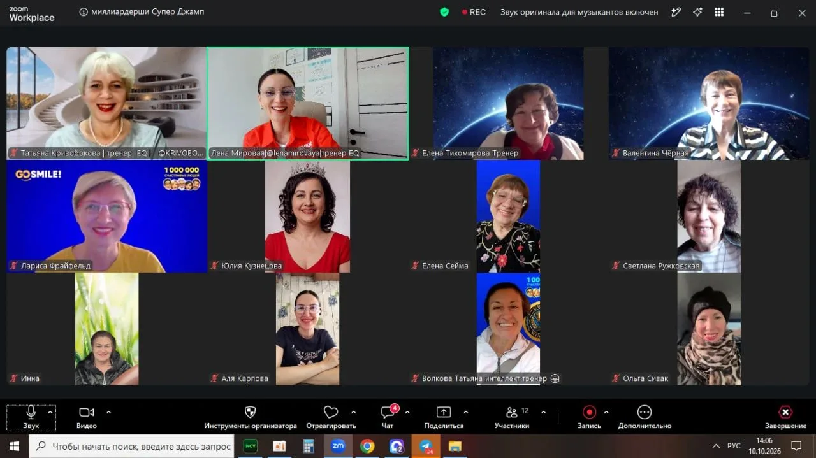Click the red REC recording indicator

click(x=474, y=12)
